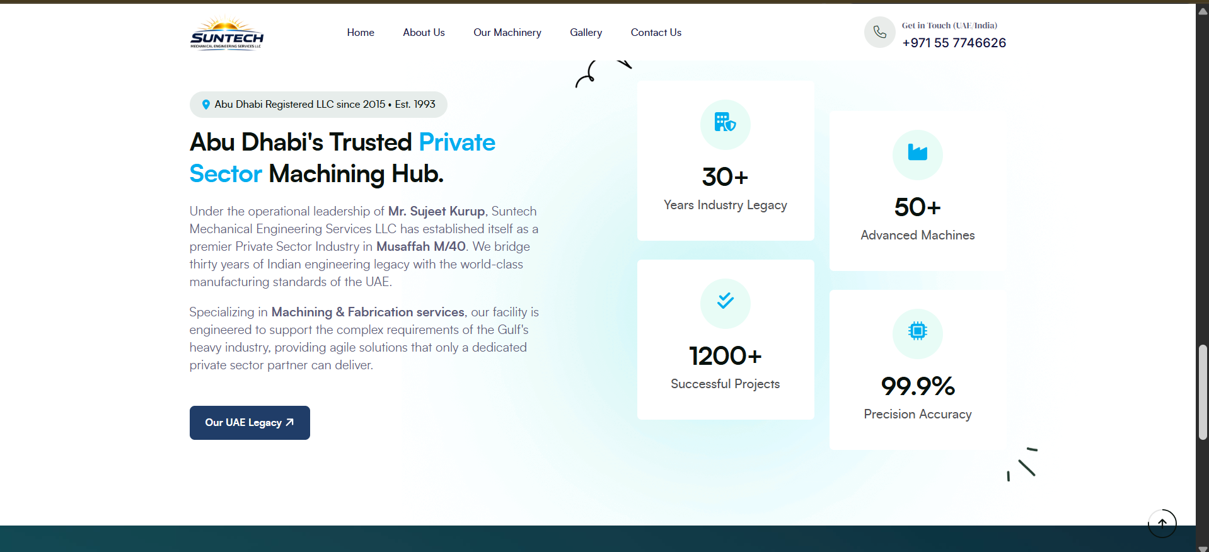
Task: Navigate to Gallery
Action: [x=586, y=33]
